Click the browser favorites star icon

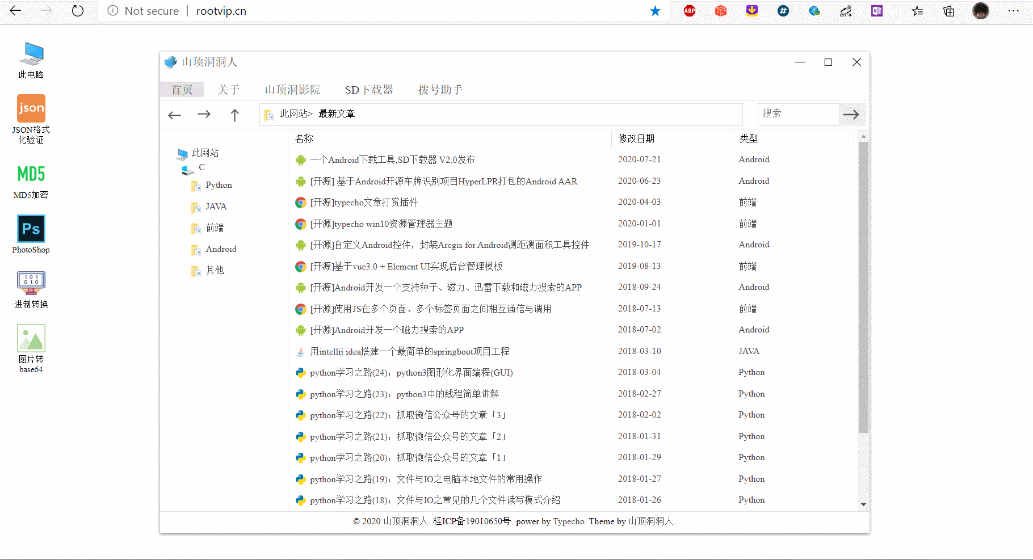(655, 11)
